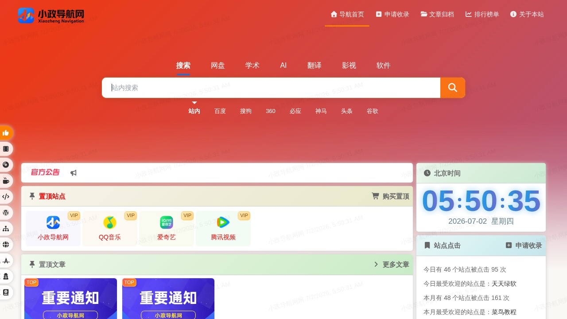Open the 菜鸟教程 monthly popular site link
The image size is (567, 319).
click(504, 312)
